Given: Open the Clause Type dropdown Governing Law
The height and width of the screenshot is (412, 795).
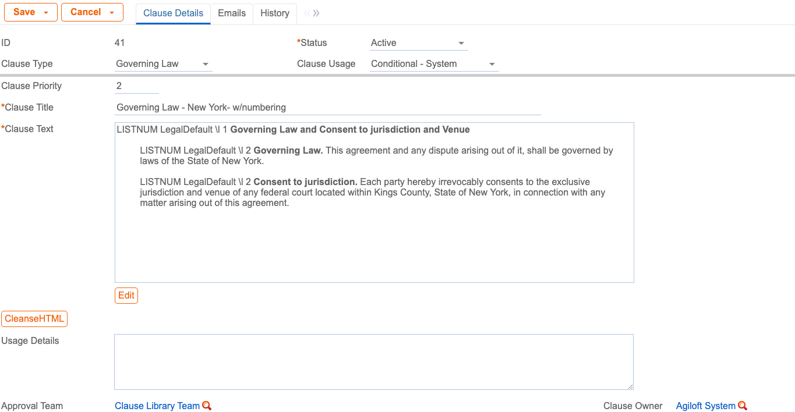Looking at the screenshot, I should click(164, 64).
